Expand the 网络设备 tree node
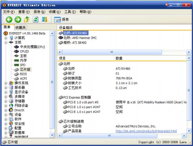Image resolution: width=193 pixels, height=146 pixels. coord(6,106)
